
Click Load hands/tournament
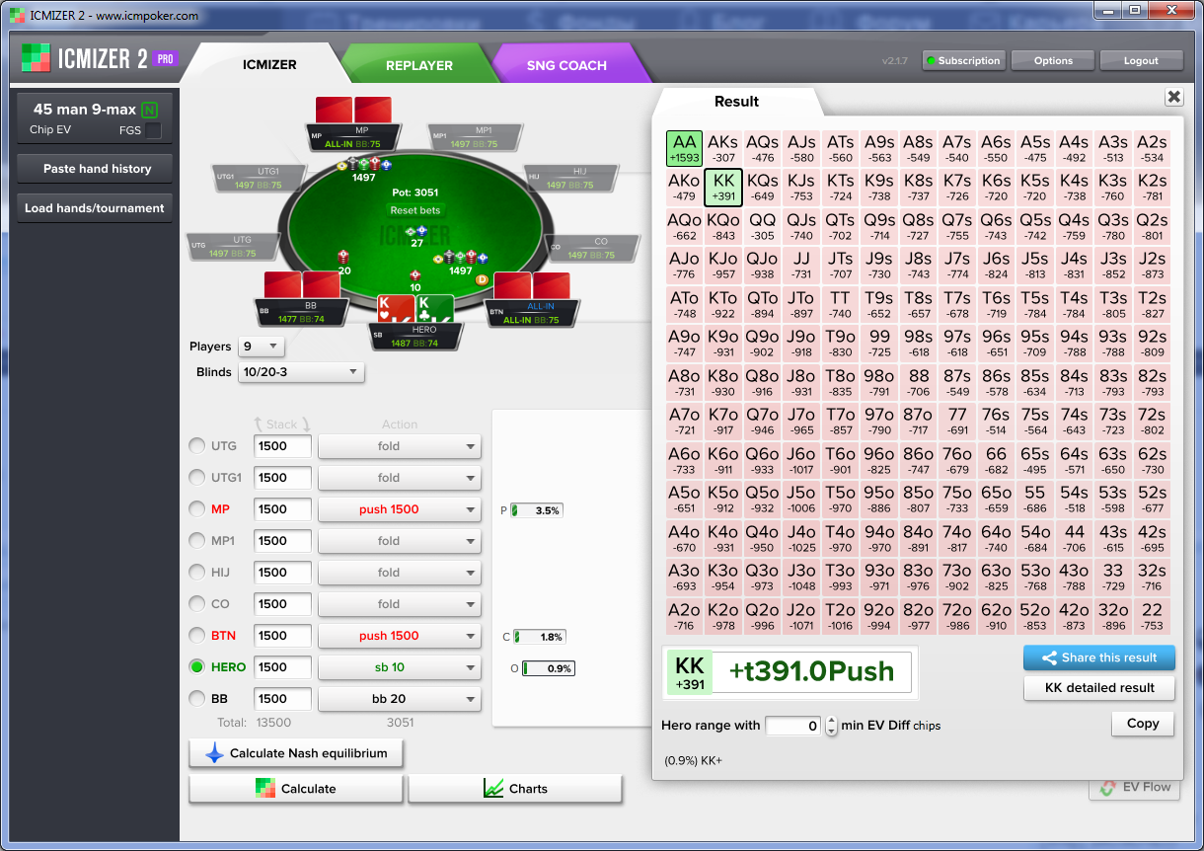point(95,208)
